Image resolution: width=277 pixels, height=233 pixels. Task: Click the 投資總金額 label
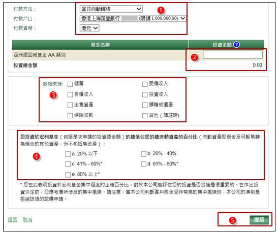tap(25, 65)
